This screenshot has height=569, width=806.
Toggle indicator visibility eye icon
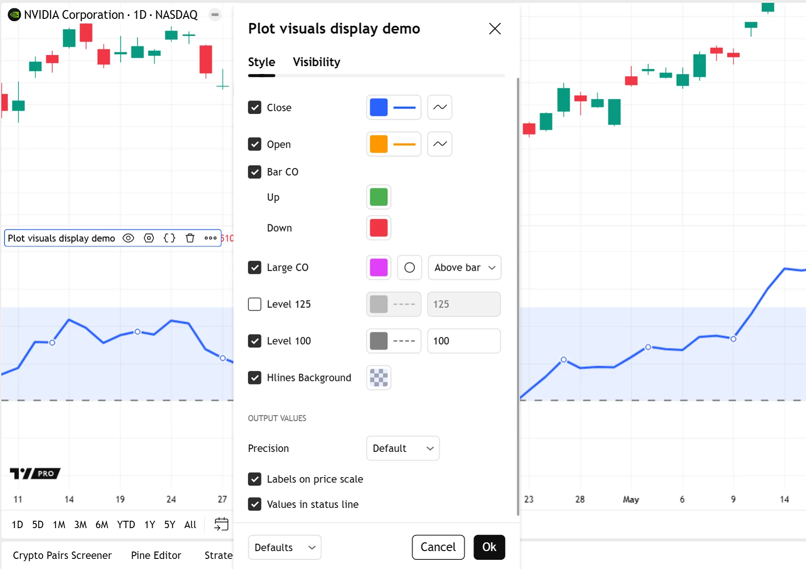129,238
